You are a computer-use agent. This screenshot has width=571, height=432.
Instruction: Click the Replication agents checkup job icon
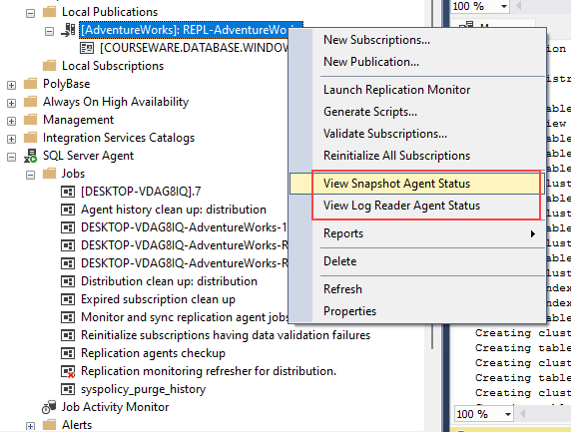pyautogui.click(x=68, y=353)
